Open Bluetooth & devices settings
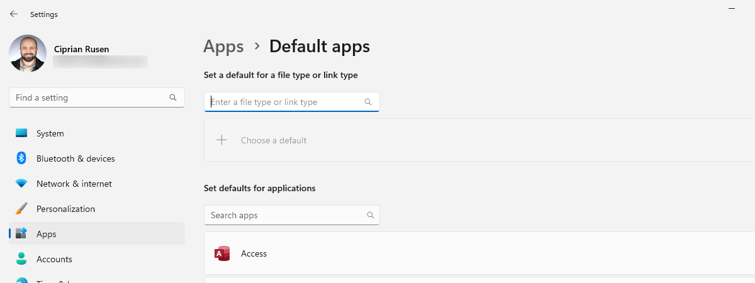This screenshot has height=283, width=755. coord(97,158)
